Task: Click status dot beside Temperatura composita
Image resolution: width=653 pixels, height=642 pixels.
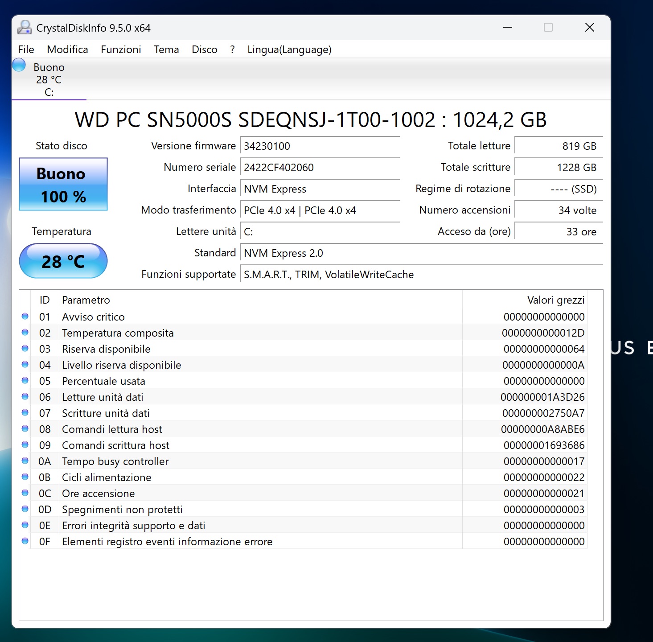Action: [25, 333]
